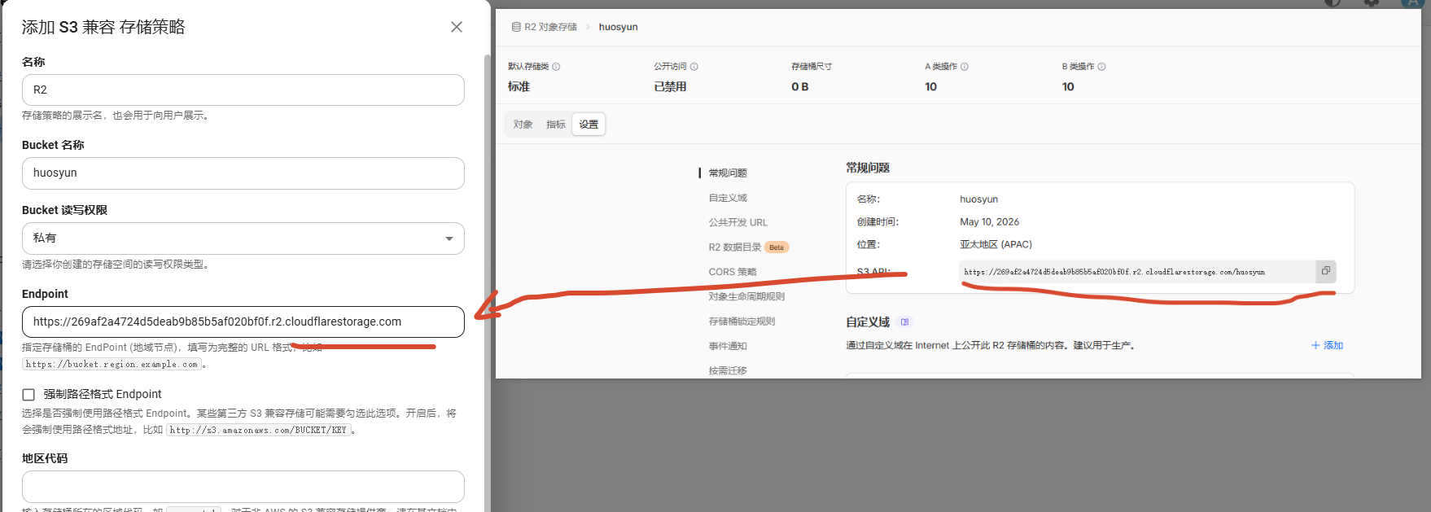The image size is (1431, 512).
Task: Click http://s3.amazonaws.com/BUCKET/KEY sample text
Action: coord(258,430)
